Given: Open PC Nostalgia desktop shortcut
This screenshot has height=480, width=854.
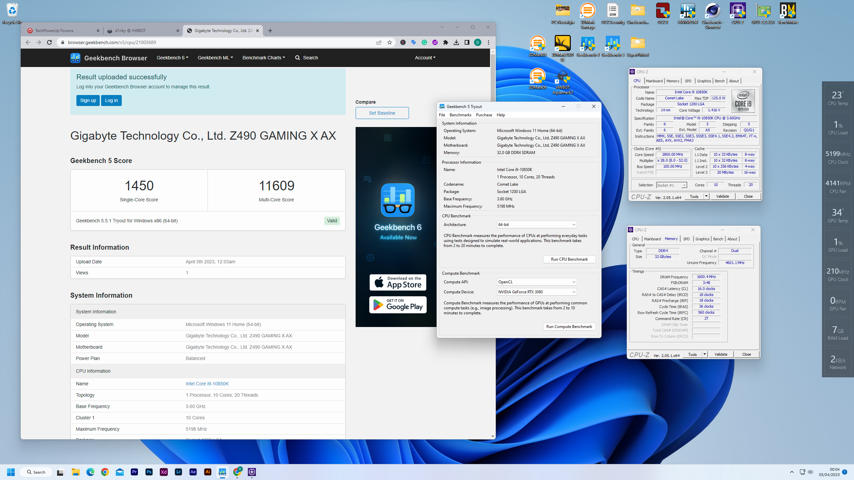Looking at the screenshot, I should coord(562,13).
